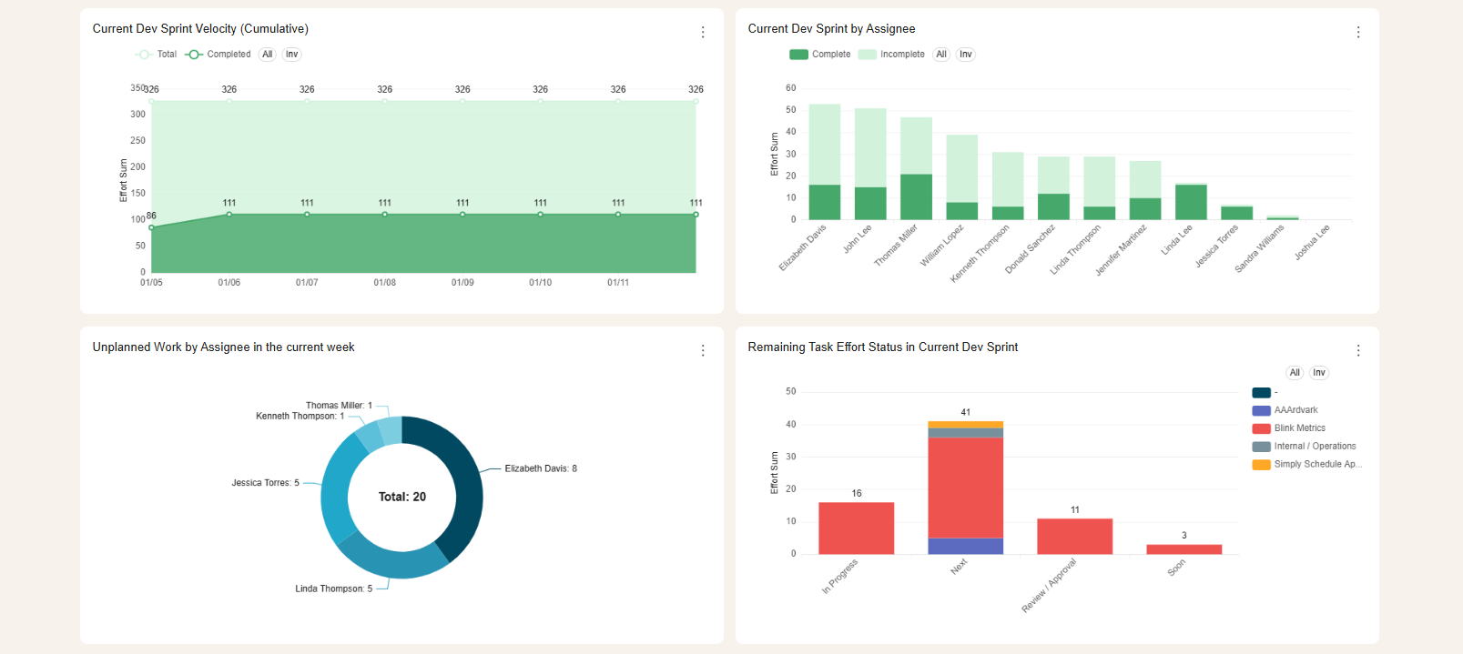Click All button in Remaining Task Effort legend

click(x=1295, y=373)
